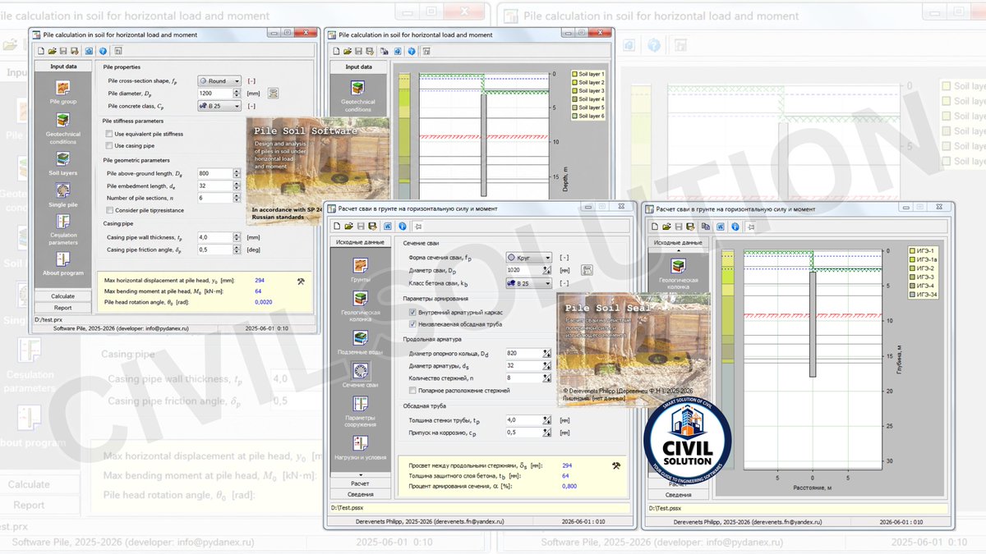
Task: Click Сведения button in Russian chart window
Action: click(x=678, y=495)
